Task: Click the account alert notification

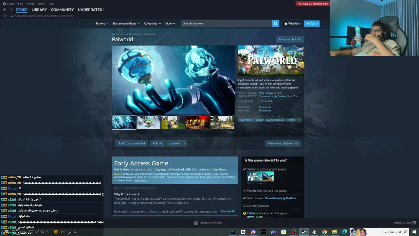Action: (x=313, y=4)
